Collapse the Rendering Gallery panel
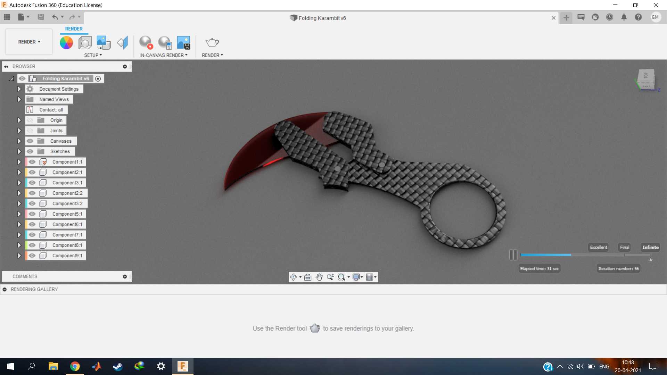The height and width of the screenshot is (375, 667). point(5,289)
